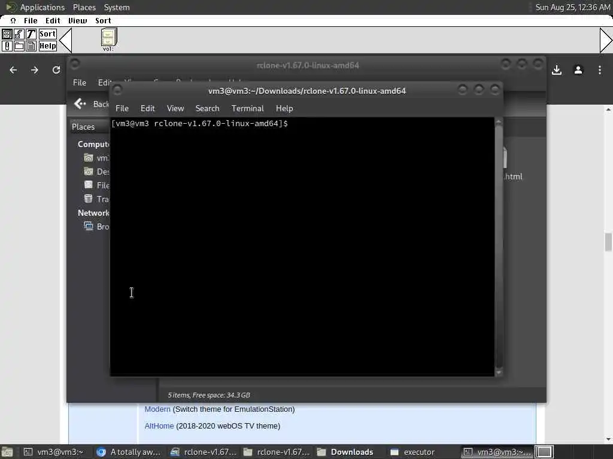Open terminal File menu

pos(122,109)
